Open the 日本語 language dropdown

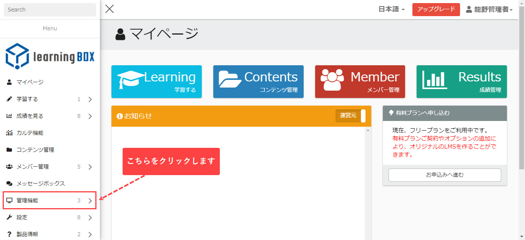[391, 10]
